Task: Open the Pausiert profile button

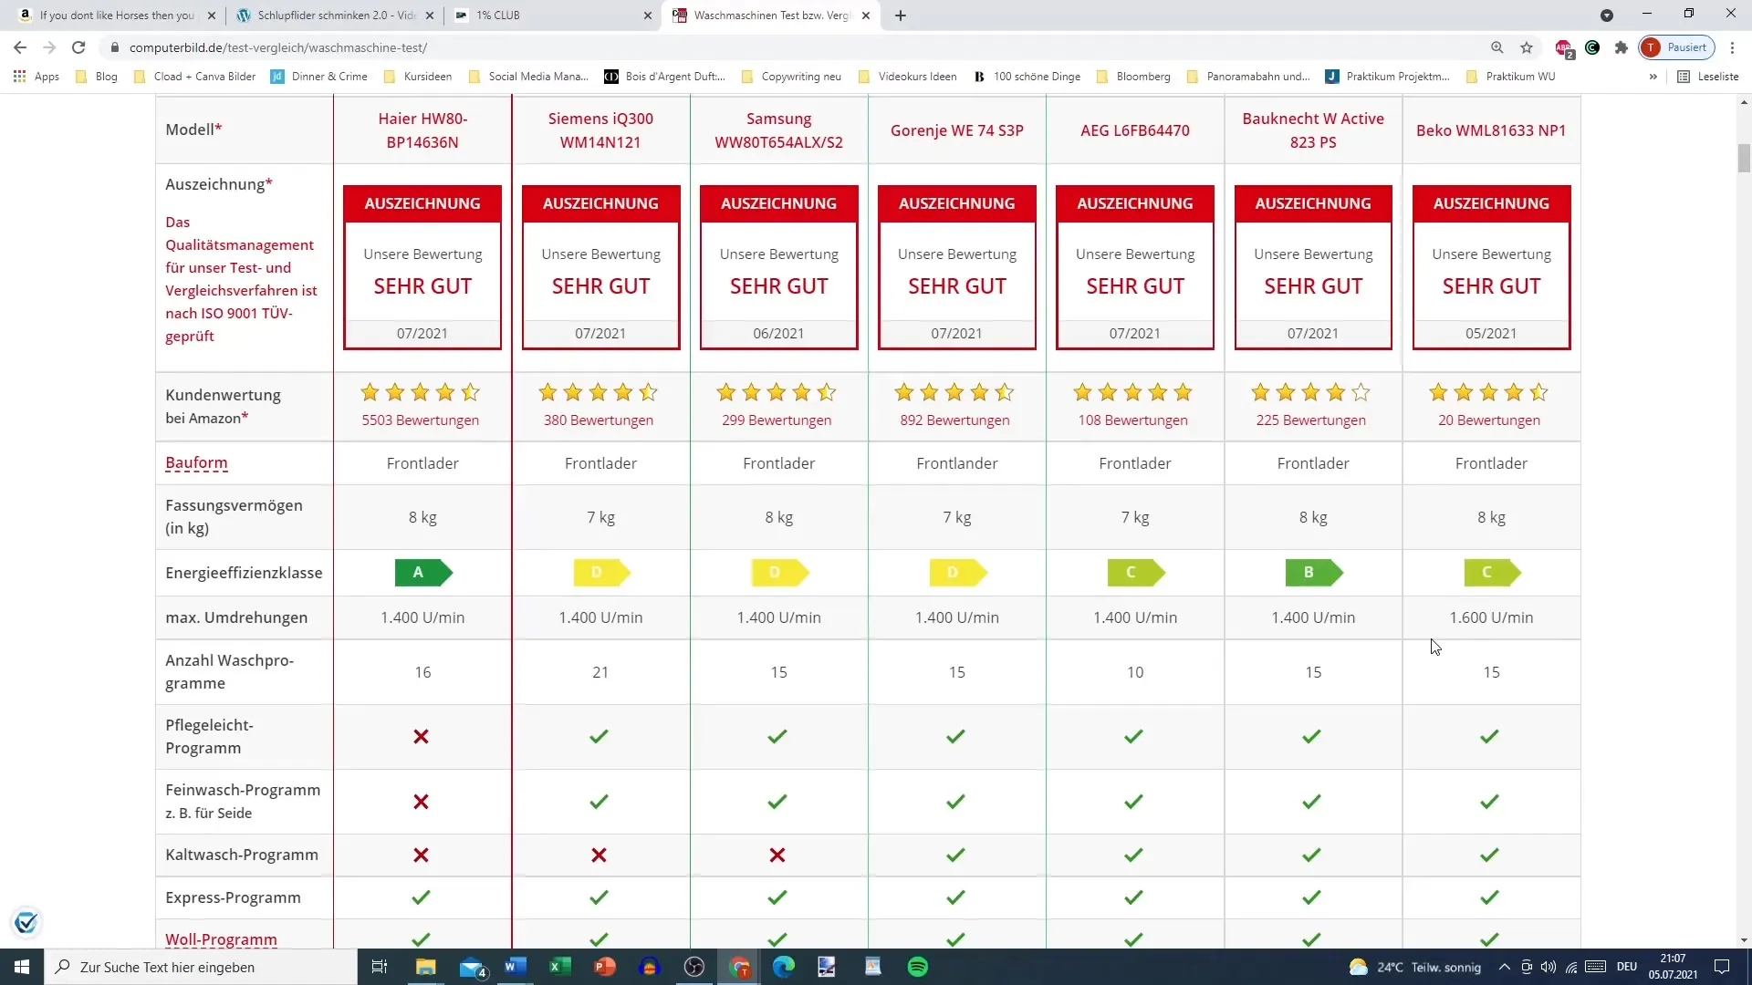Action: point(1677,47)
